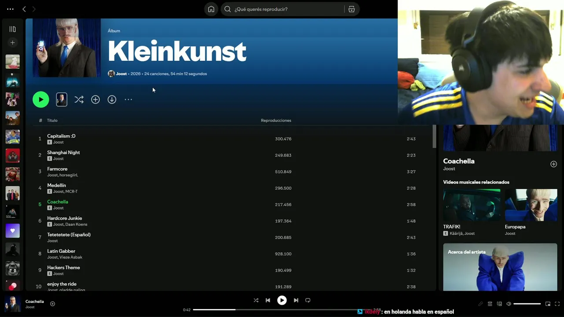Image resolution: width=564 pixels, height=317 pixels.
Task: Click the Reproducciones column header
Action: point(276,120)
